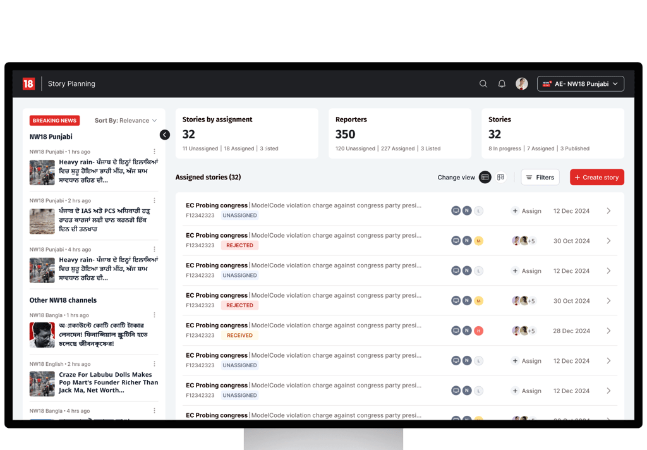Open thumbnail of NW18 Punjabi 1 hrs ago story
Image resolution: width=647 pixels, height=450 pixels.
click(42, 173)
